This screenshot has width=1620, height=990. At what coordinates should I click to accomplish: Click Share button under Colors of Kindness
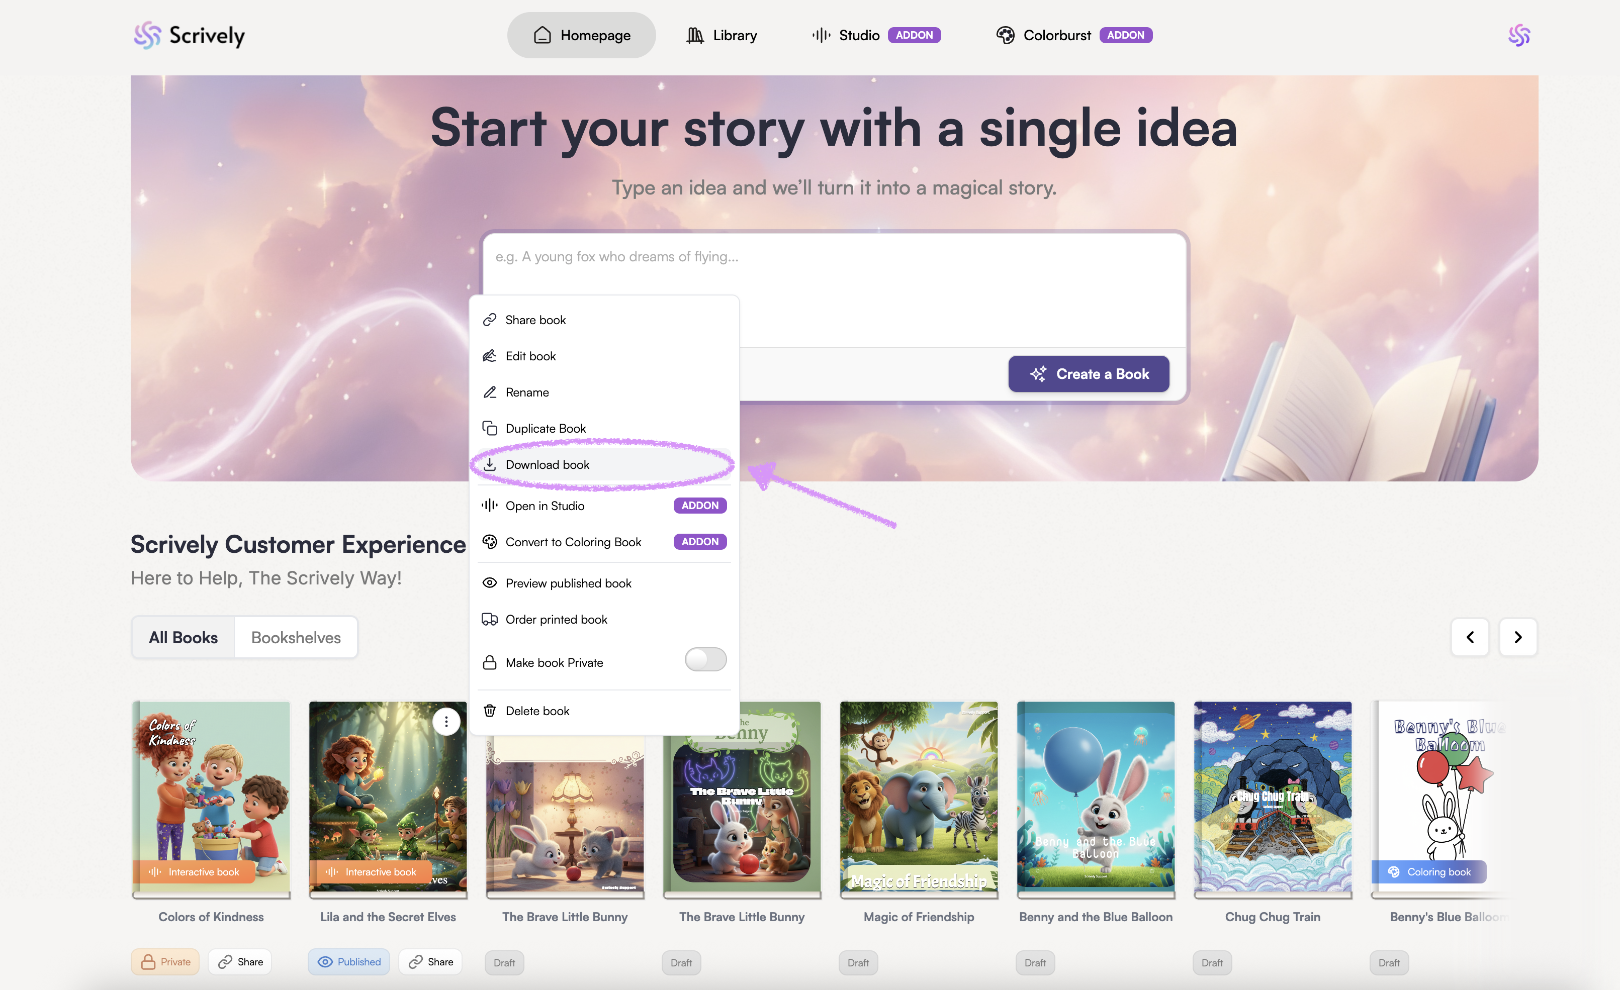click(241, 962)
